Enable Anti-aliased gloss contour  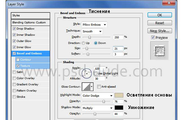[99, 87]
